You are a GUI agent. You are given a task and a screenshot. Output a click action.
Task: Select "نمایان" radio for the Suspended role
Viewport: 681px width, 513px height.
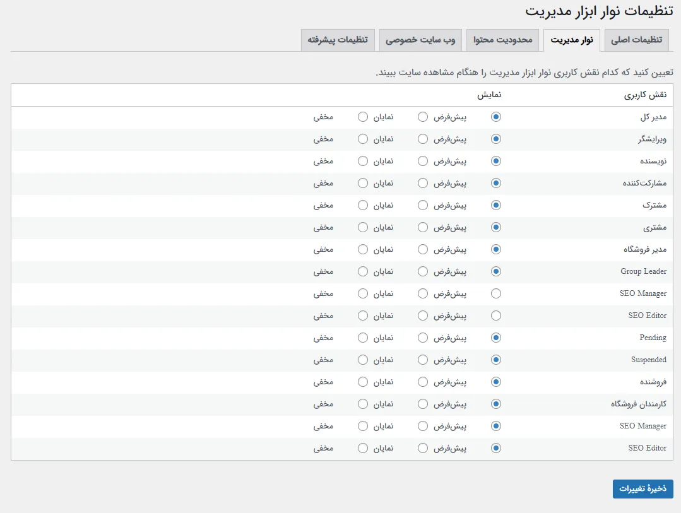423,360
